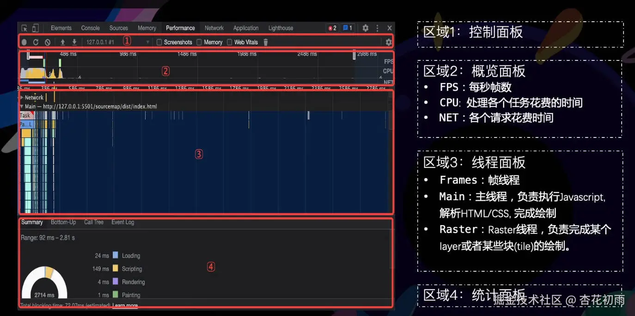Load a profile from disk
The image size is (635, 316).
62,42
